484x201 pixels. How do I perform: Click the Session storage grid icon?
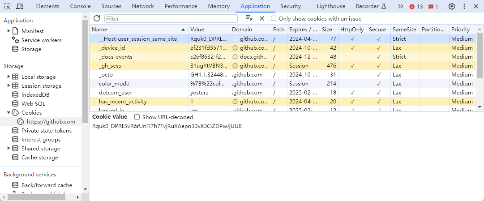(15, 86)
